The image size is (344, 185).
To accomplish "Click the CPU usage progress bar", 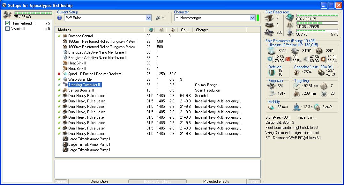I will point(317,15).
